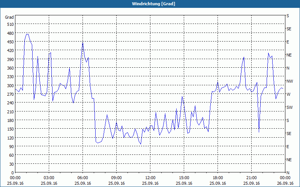Select the 12:00 time axis label
The width and height of the screenshot is (300, 187).
coord(150,178)
